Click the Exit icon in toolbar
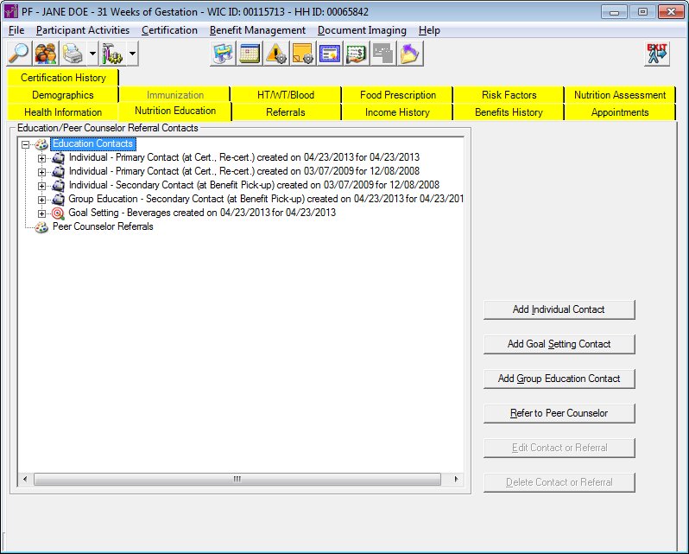The image size is (689, 554). click(657, 54)
